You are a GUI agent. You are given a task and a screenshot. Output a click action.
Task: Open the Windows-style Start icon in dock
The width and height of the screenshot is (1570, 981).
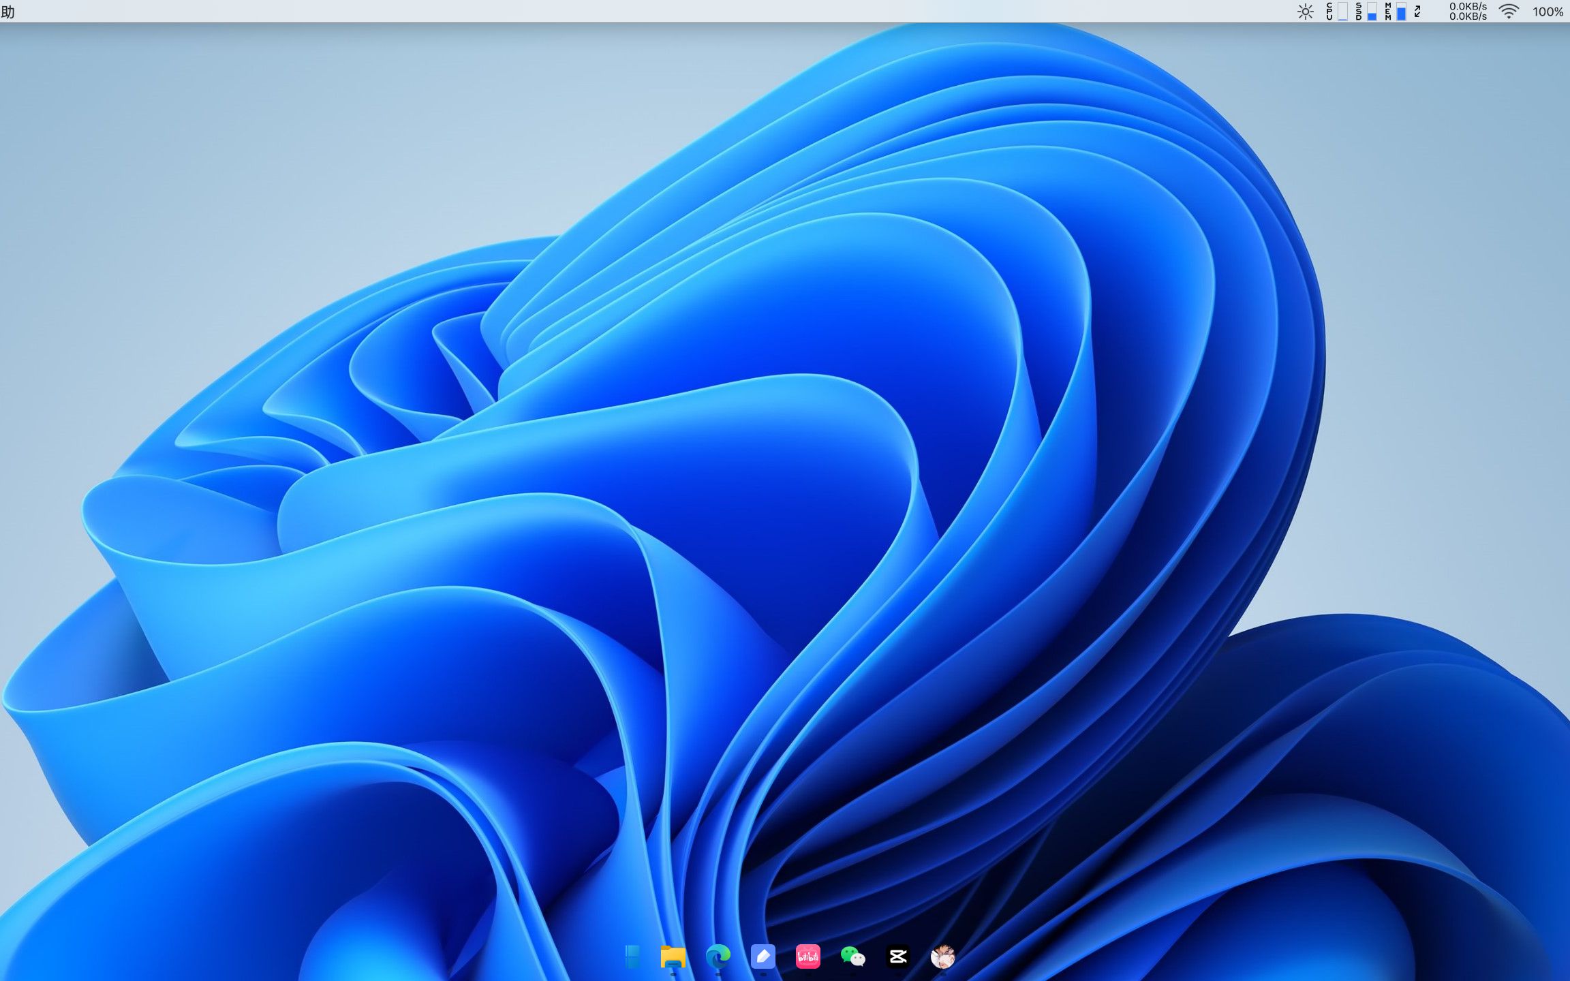tap(632, 956)
